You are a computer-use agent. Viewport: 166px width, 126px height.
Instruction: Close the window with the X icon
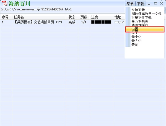tap(162, 4)
